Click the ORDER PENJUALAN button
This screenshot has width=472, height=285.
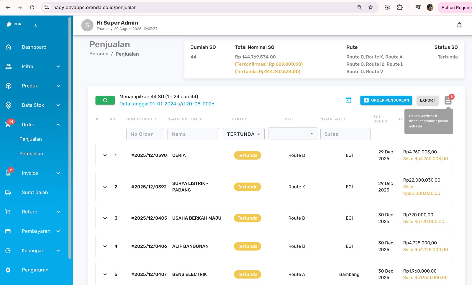[386, 100]
